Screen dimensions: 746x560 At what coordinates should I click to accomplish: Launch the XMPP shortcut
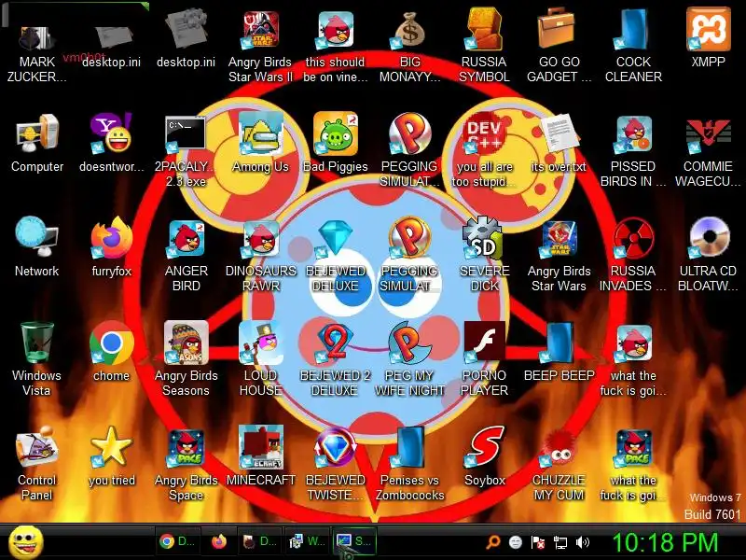[708, 30]
